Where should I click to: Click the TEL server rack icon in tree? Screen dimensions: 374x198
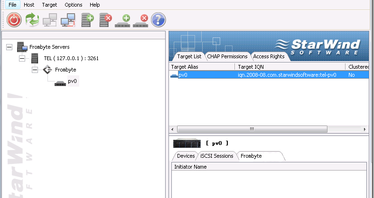click(35, 58)
